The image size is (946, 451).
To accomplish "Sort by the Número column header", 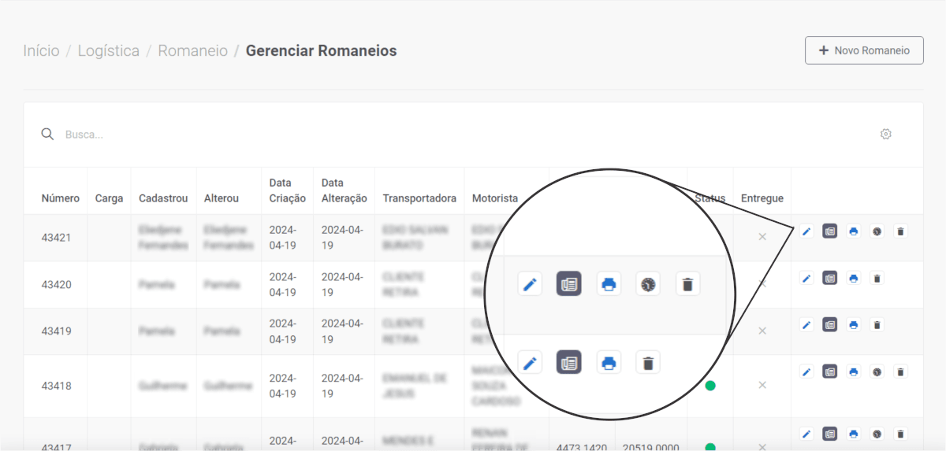I will pyautogui.click(x=61, y=198).
